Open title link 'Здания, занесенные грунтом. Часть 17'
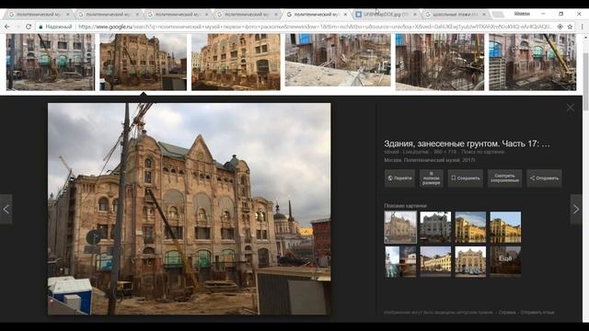 pos(467,143)
